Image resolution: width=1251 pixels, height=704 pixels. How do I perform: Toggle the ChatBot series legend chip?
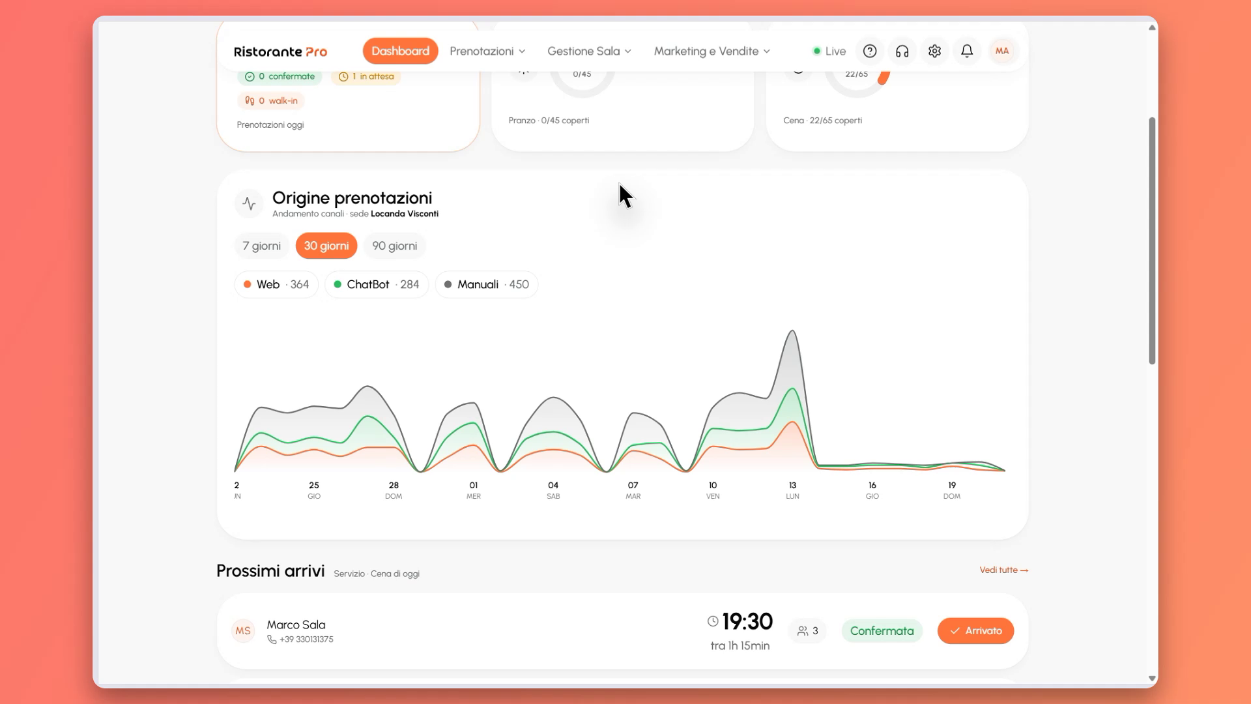tap(377, 284)
